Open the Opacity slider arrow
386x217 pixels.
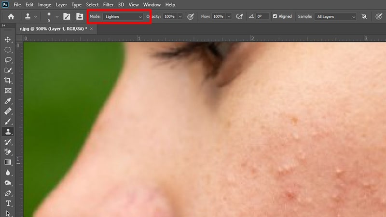180,16
